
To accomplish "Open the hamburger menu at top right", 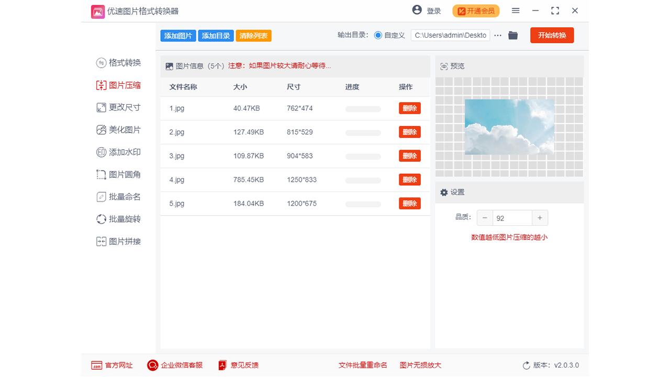I will 516,10.
